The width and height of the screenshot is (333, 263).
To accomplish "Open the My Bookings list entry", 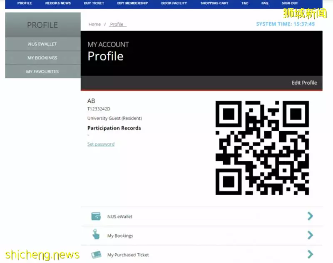I will [202, 236].
